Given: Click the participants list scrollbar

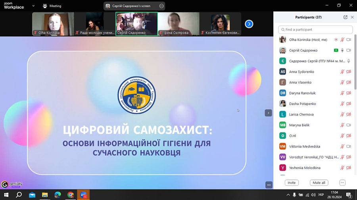Looking at the screenshot, I should 354,79.
